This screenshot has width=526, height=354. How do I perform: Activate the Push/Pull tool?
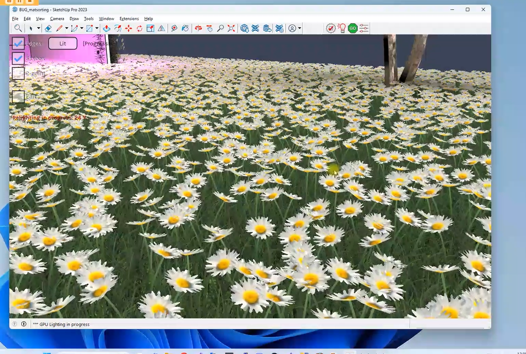106,28
